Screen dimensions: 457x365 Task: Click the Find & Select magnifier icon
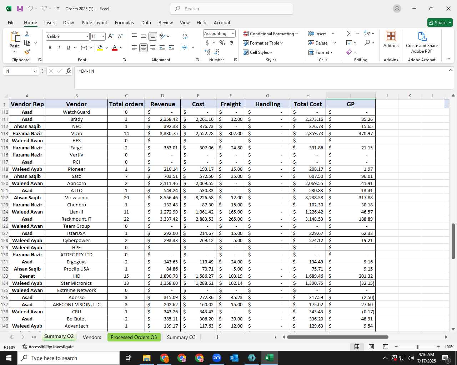[367, 43]
